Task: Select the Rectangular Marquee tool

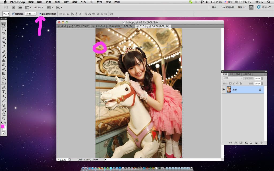Action: [4, 29]
